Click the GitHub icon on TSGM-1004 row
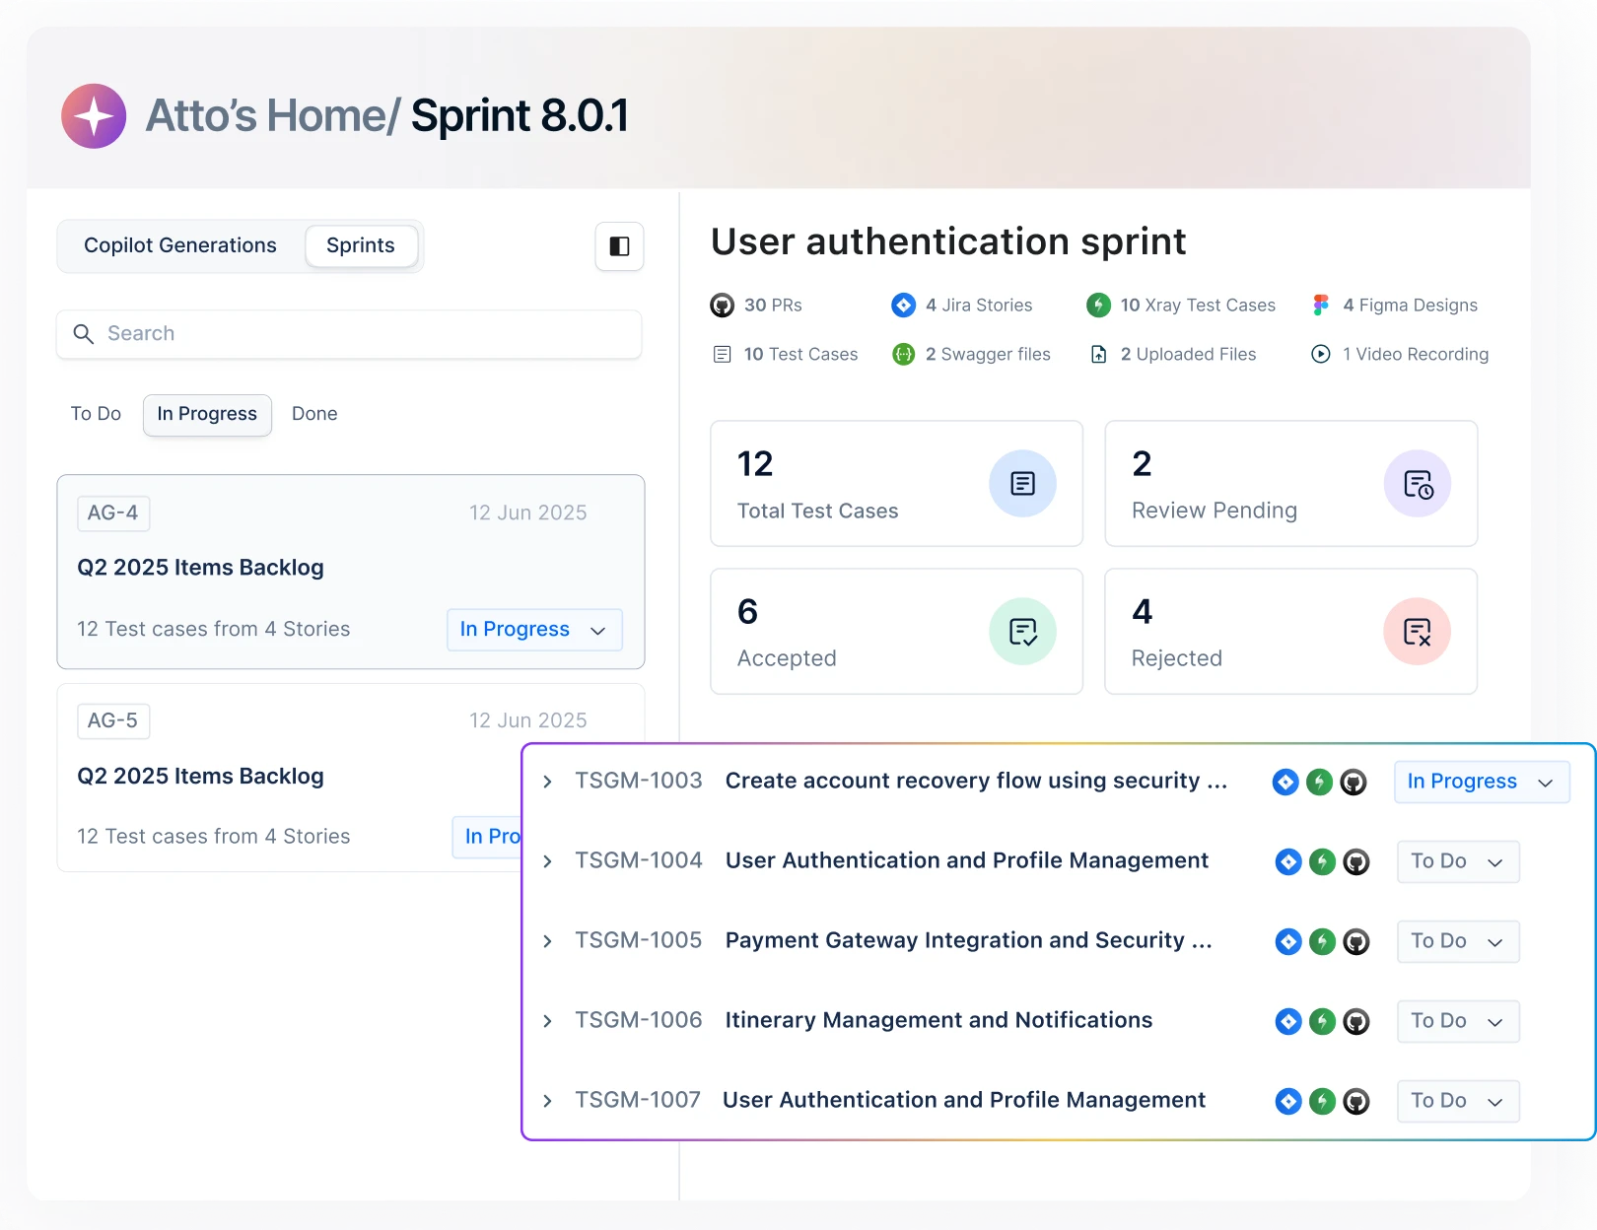Screen dimensions: 1597x1230 click(1355, 861)
